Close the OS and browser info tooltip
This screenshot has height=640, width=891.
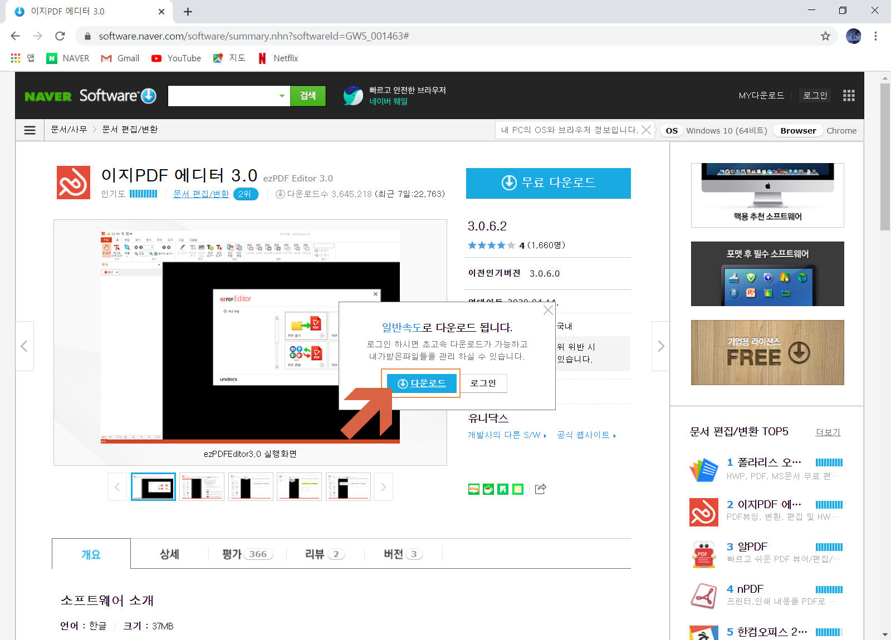646,130
